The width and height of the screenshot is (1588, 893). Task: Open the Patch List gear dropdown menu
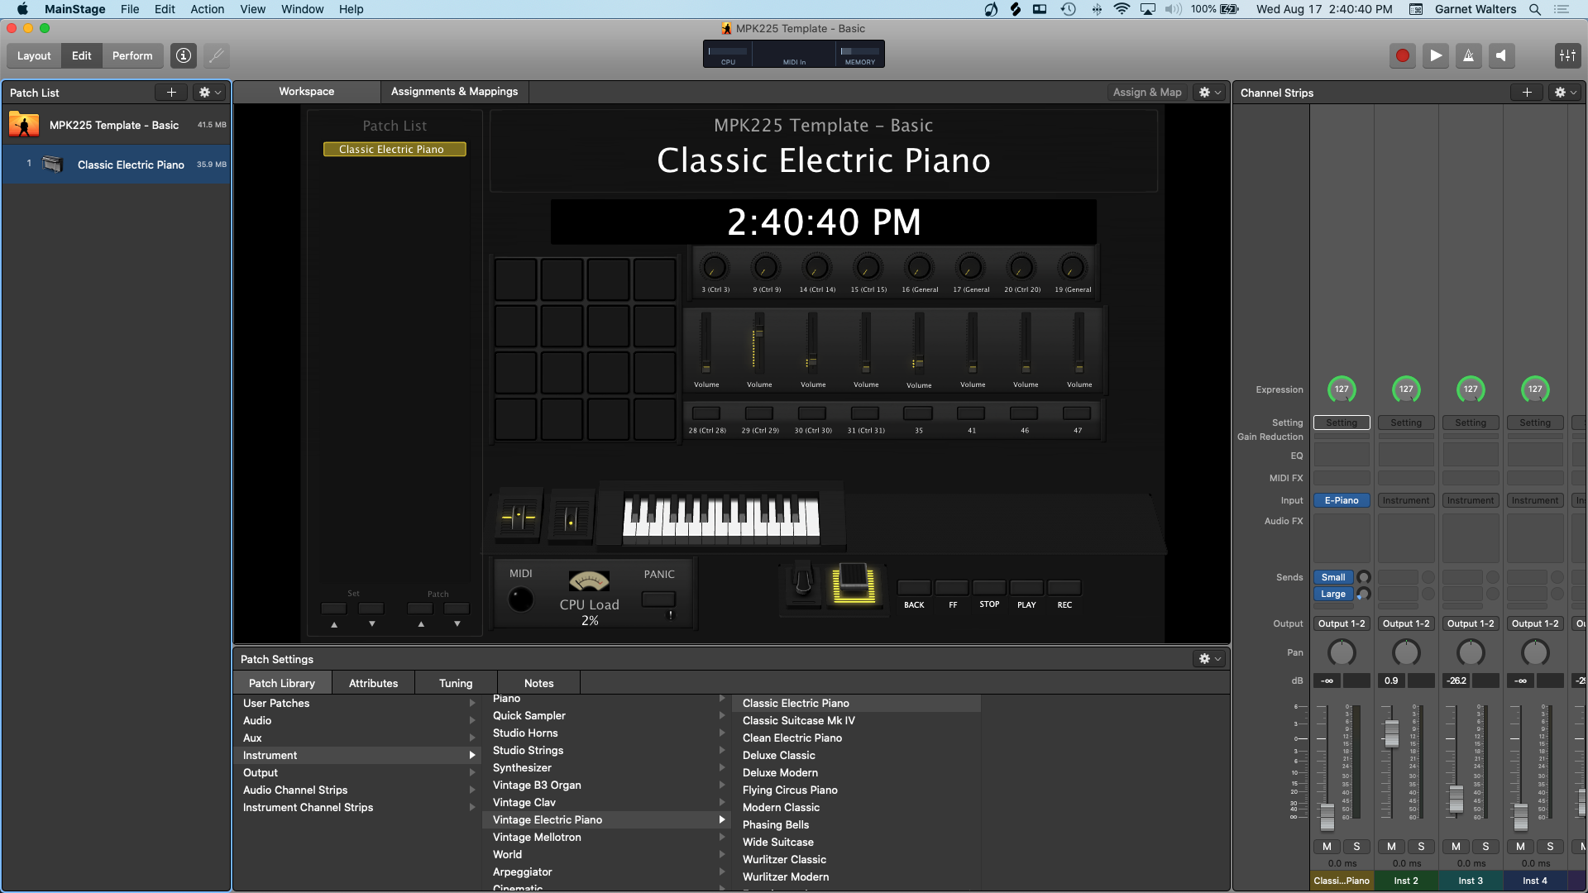pyautogui.click(x=210, y=93)
